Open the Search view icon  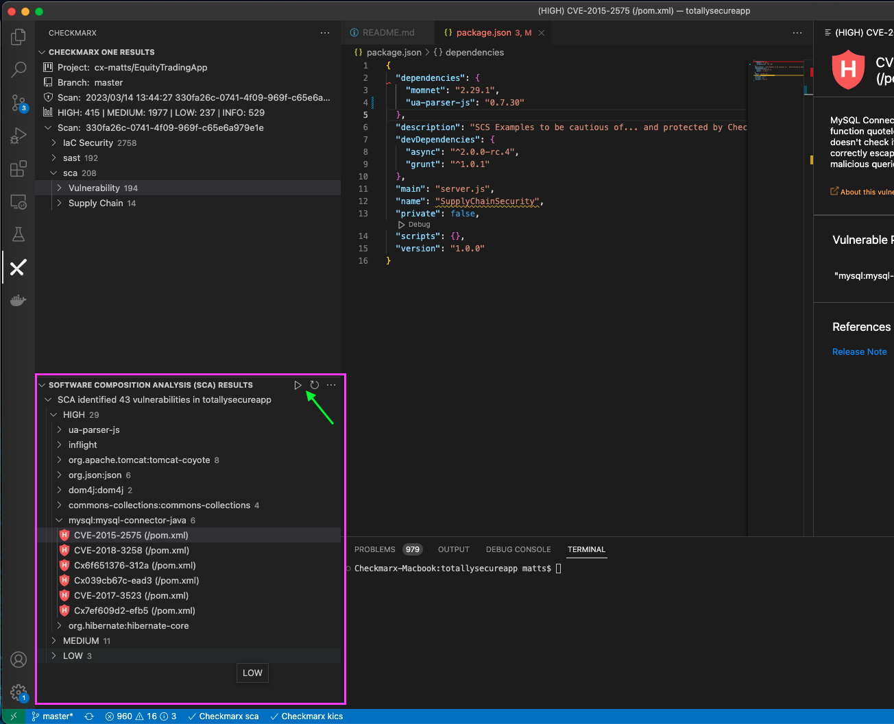pyautogui.click(x=19, y=69)
